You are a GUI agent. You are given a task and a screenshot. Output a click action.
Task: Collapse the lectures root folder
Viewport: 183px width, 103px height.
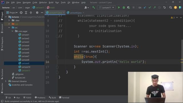coord(6,17)
